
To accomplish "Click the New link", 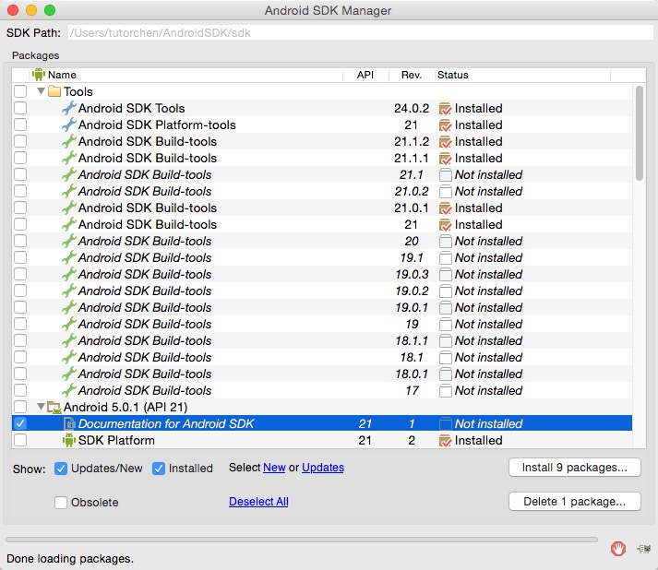I will point(274,468).
